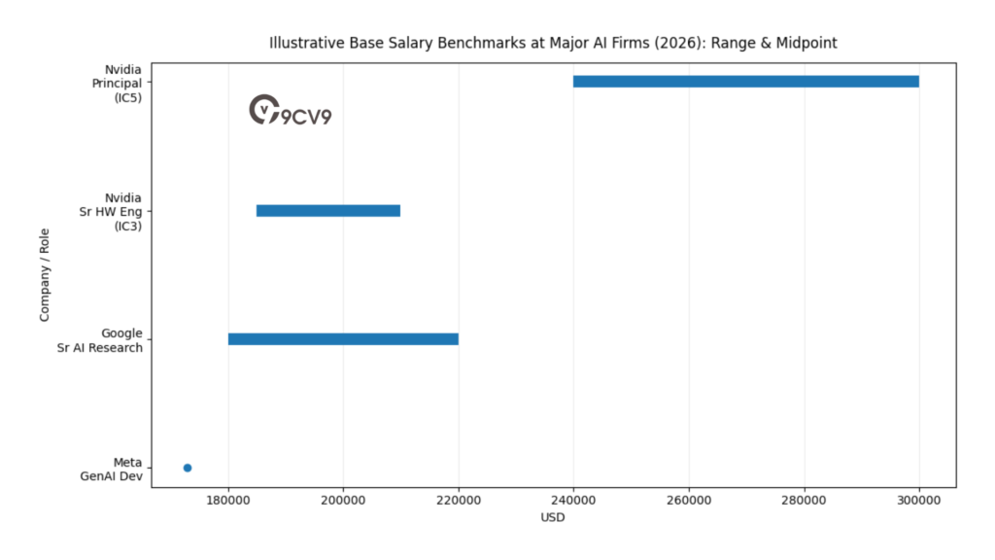Click the right edge of the Google bar
The image size is (995, 560).
[457, 338]
